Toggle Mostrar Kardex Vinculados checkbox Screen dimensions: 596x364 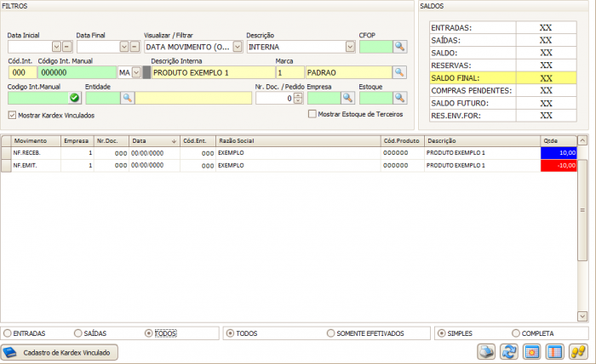[12, 114]
